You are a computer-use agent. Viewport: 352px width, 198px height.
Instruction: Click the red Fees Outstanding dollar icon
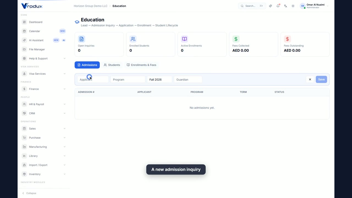click(x=287, y=39)
